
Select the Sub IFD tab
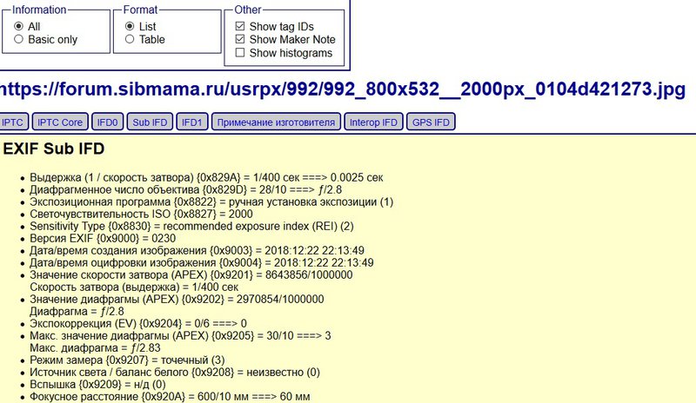150,122
